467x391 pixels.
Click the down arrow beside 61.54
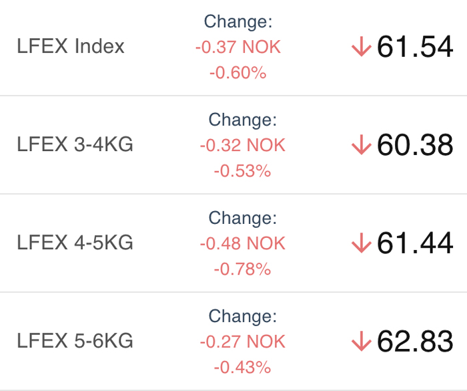click(362, 46)
